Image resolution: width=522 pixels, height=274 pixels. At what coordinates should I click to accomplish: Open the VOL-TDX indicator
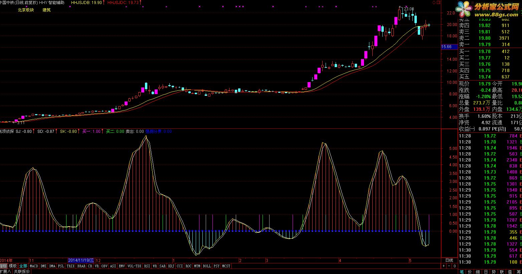pos(135,266)
